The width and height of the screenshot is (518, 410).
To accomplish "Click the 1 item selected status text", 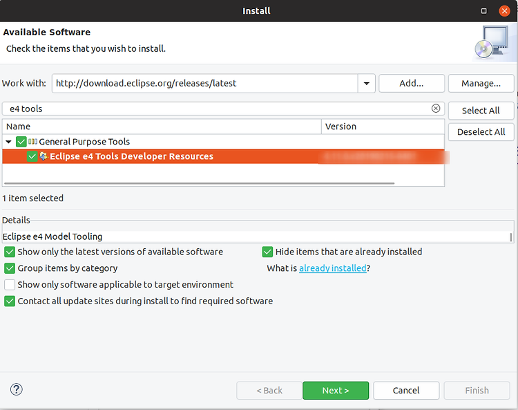I will tap(32, 198).
